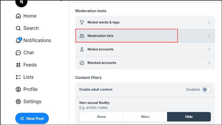Image resolution: width=222 pixels, height=125 pixels.
Task: Click the Home house icon
Action: pos(18,16)
